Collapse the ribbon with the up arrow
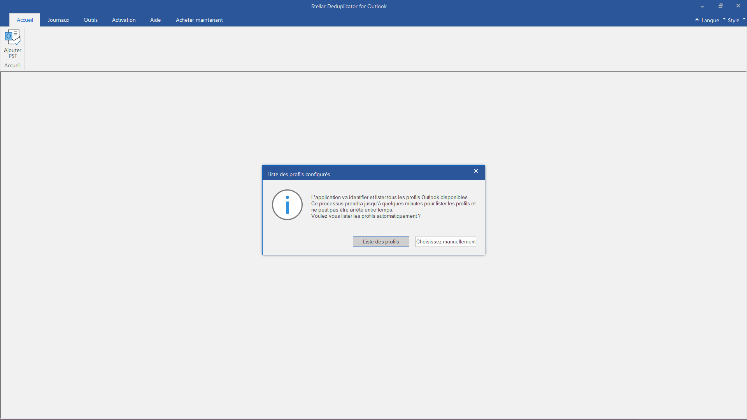 point(697,19)
